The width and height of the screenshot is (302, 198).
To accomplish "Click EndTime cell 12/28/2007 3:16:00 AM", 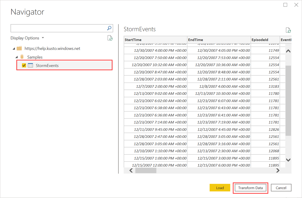I will (219, 144).
